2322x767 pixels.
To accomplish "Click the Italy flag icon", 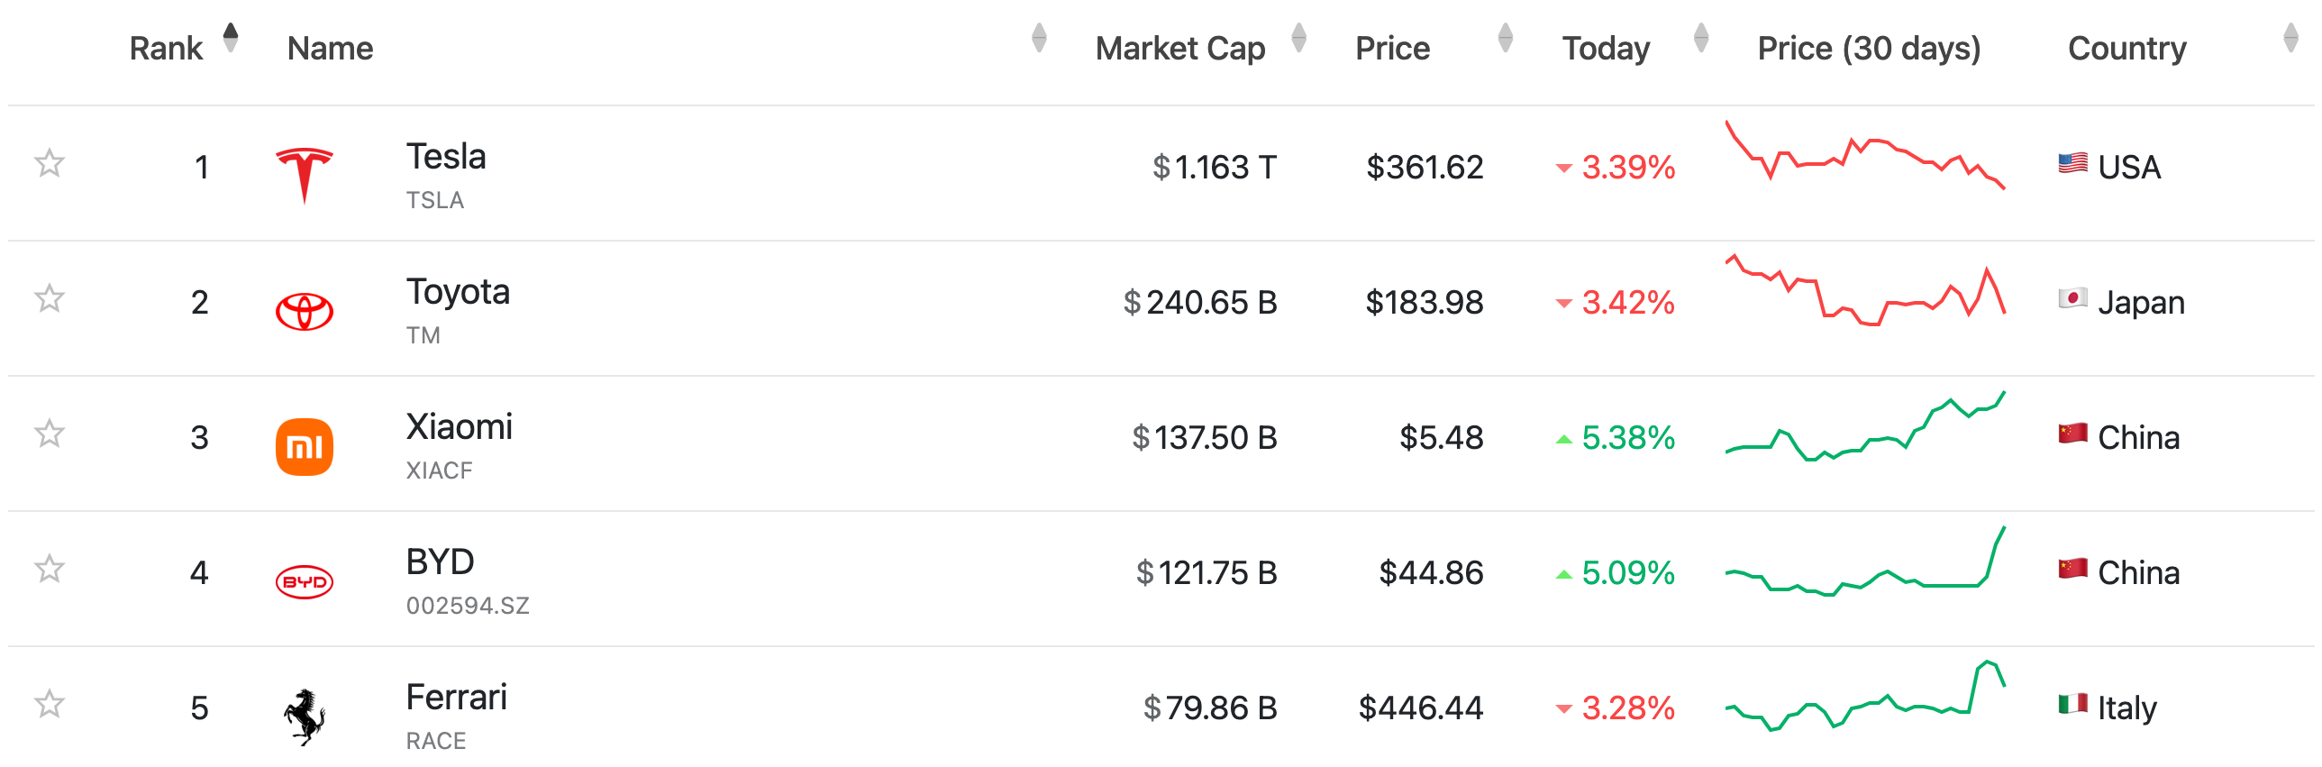I will point(2072,705).
